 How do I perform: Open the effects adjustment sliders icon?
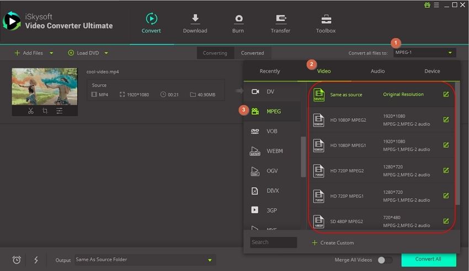59,111
